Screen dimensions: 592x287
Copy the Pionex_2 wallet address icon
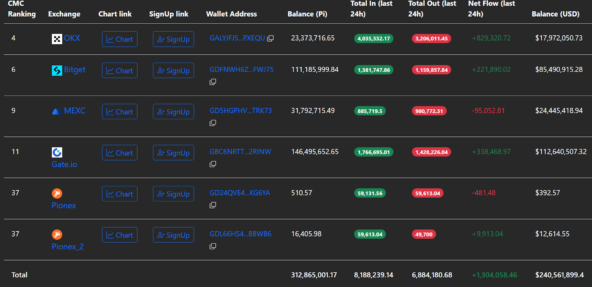click(x=213, y=246)
